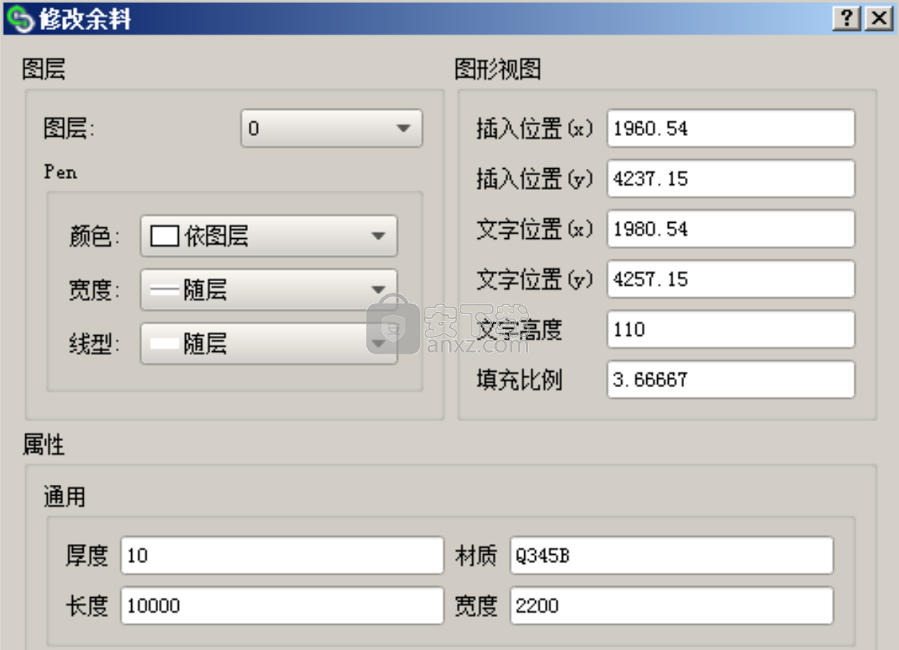Click the 插入位置 (x) input field
Screen dimensions: 899x650
(730, 128)
